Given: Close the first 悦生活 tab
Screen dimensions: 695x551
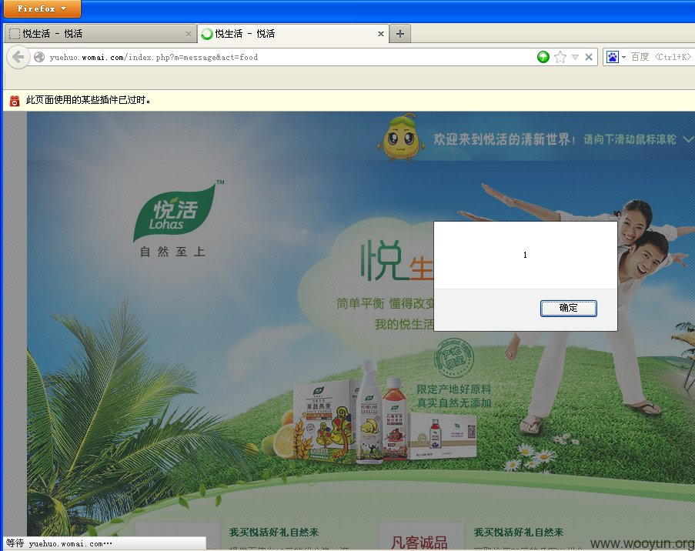Looking at the screenshot, I should click(x=189, y=34).
